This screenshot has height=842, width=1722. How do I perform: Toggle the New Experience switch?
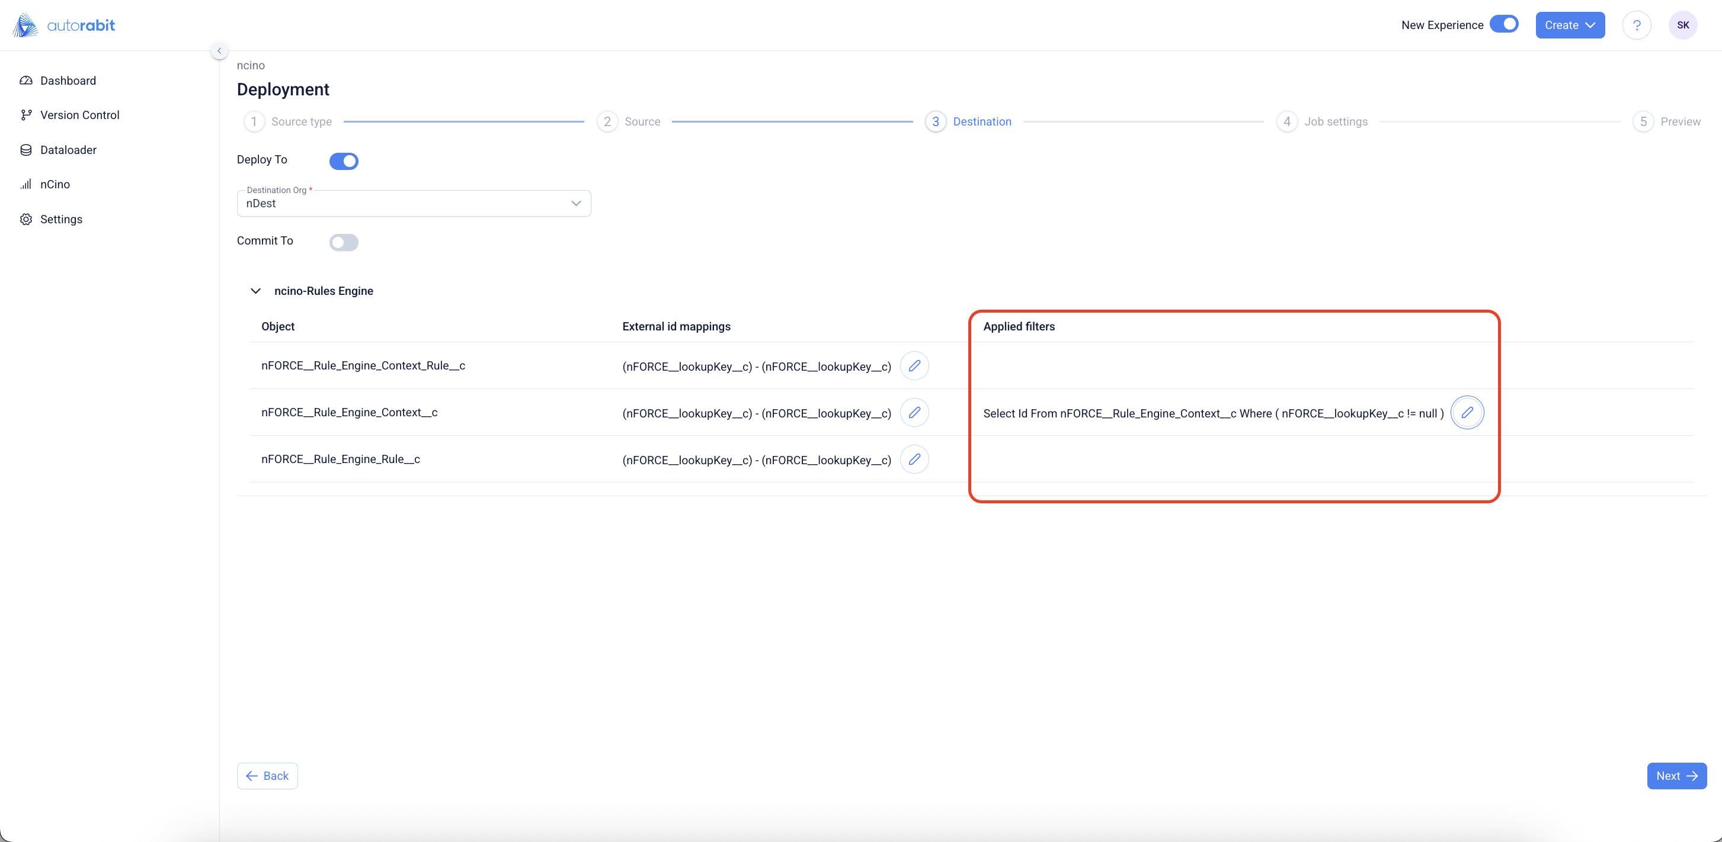[x=1504, y=25]
